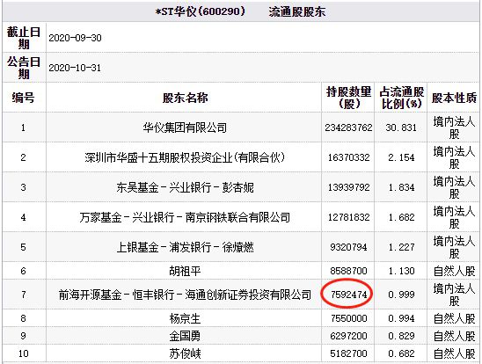Select the ratio 0.682
Screen dimensions: 482x364
coord(401,353)
